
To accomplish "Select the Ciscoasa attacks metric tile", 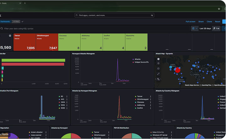I will pos(69,42).
